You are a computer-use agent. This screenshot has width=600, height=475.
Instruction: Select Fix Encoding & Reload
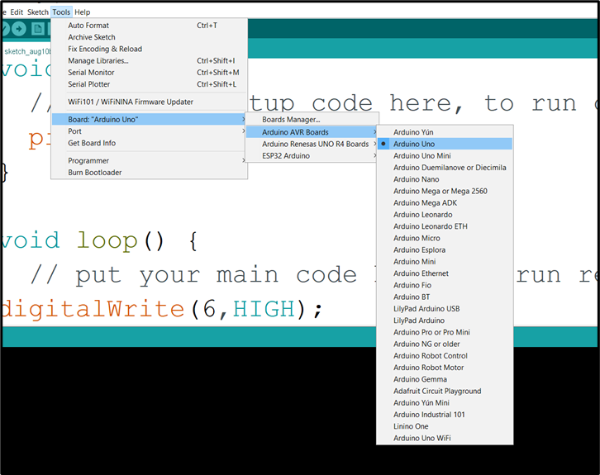(150, 49)
